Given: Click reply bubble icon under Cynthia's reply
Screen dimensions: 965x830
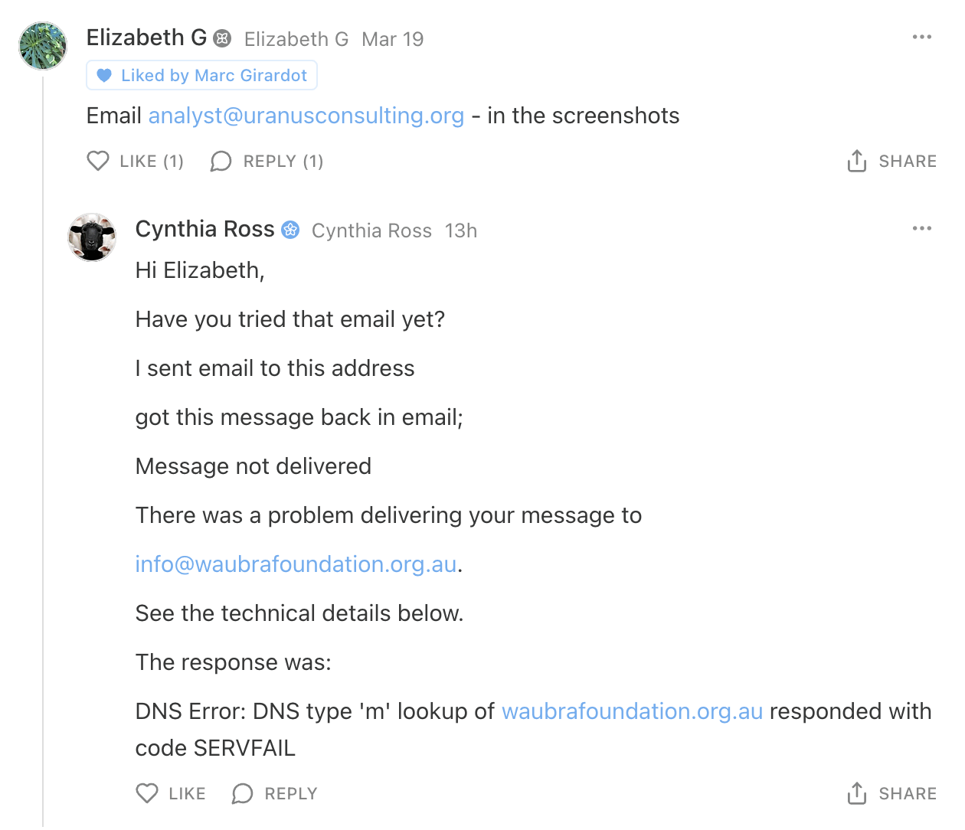Looking at the screenshot, I should tap(243, 793).
